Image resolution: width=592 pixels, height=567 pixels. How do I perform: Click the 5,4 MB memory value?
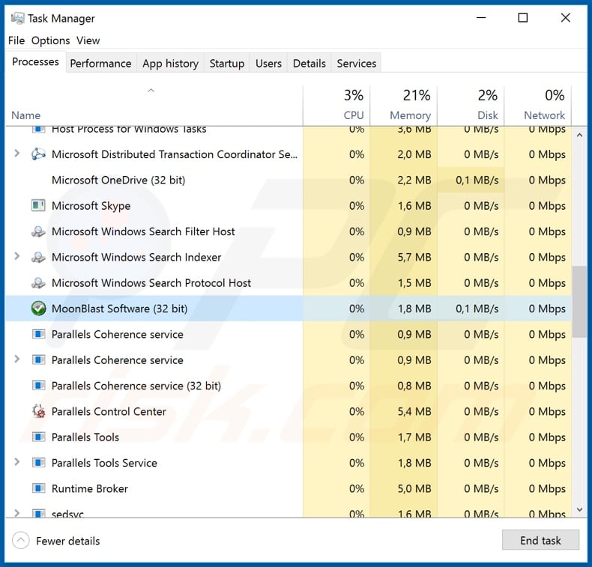click(414, 411)
